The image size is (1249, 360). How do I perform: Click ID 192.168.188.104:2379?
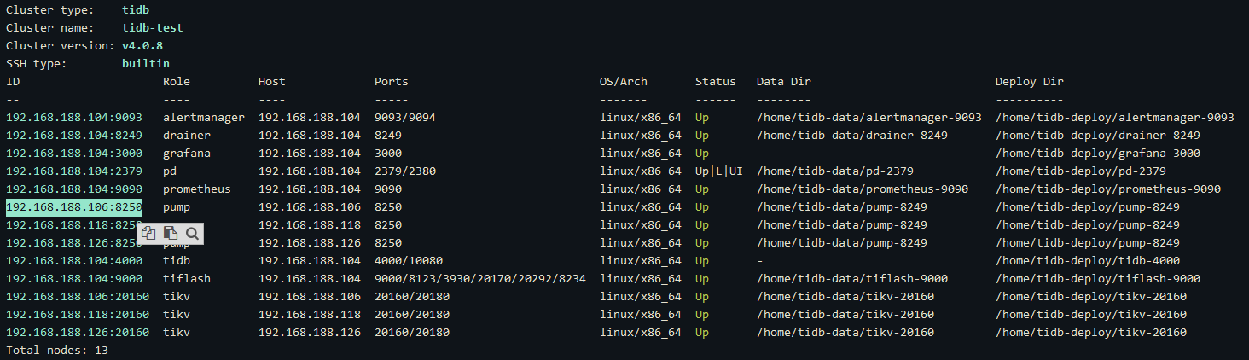(74, 171)
